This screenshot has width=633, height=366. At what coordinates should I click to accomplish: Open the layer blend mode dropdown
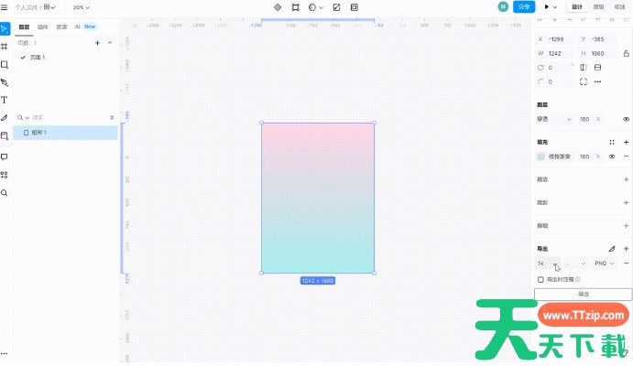(554, 119)
